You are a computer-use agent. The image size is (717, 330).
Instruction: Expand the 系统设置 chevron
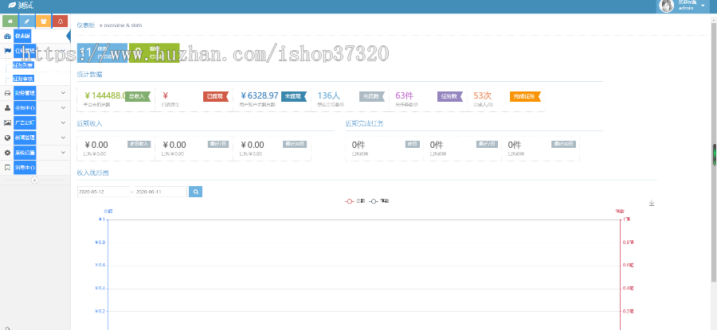pyautogui.click(x=64, y=153)
